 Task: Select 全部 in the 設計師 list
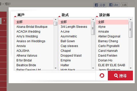[112, 22]
